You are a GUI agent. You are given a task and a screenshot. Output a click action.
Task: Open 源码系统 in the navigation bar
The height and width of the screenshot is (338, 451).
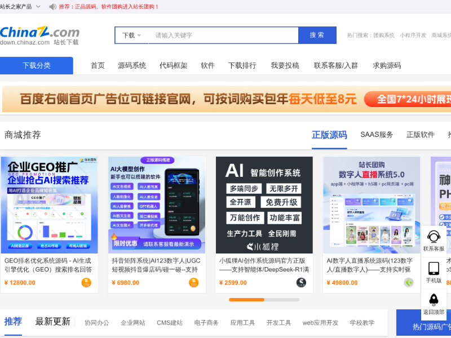point(132,65)
